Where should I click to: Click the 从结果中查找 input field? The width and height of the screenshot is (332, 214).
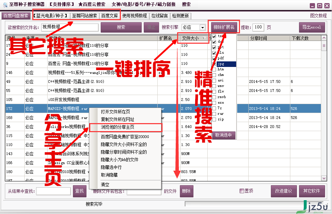pyautogui.click(x=53, y=191)
